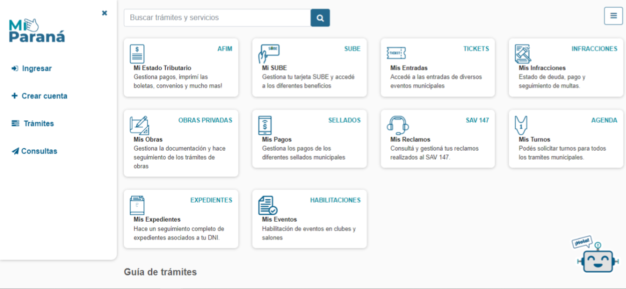Screen dimensions: 626x289
Task: Click the Mi Paraná logo
Action: tap(37, 31)
